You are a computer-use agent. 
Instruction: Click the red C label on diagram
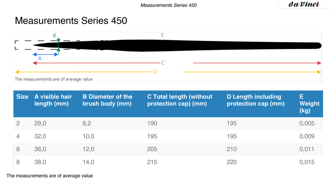(x=163, y=63)
